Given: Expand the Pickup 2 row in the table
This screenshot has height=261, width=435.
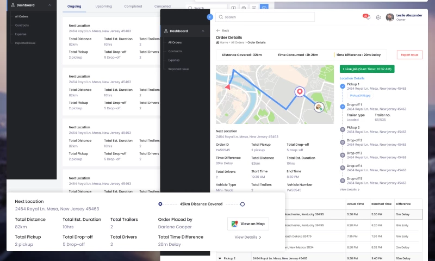Looking at the screenshot, I should tap(220, 258).
